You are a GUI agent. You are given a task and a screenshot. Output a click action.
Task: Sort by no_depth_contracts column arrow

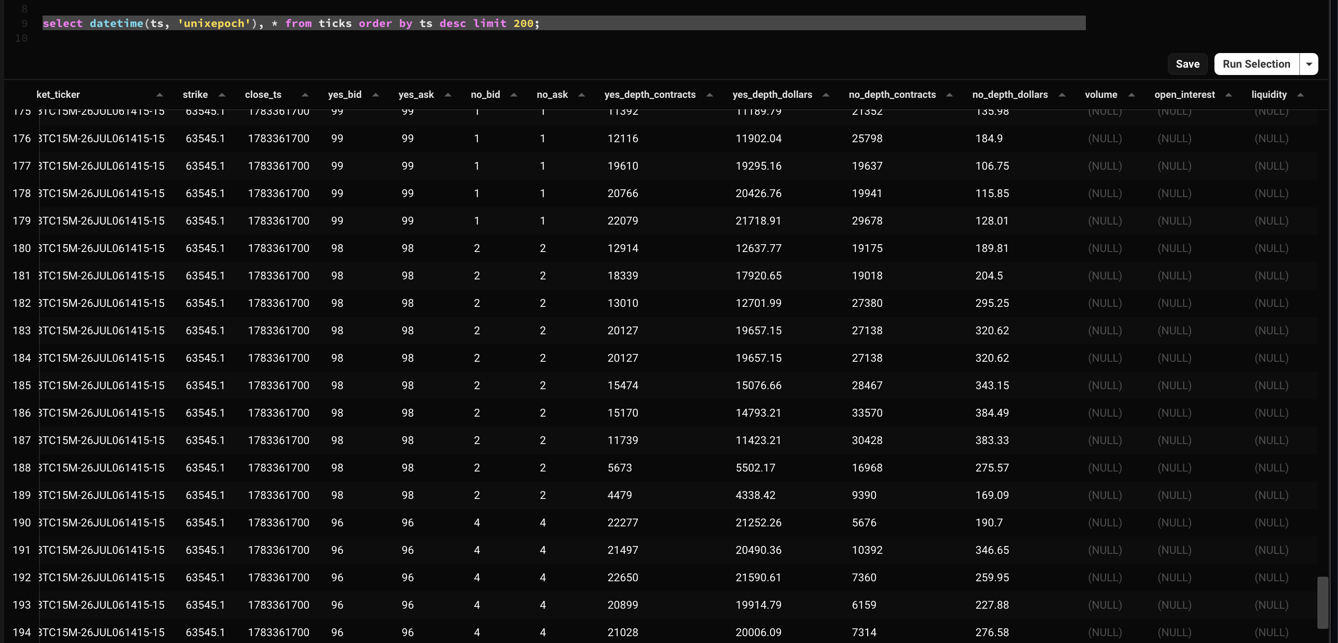[950, 95]
